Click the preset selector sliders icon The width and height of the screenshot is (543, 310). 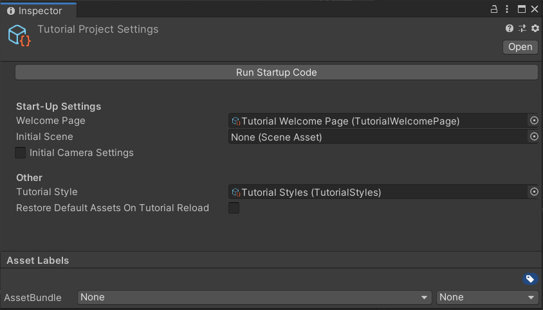click(x=522, y=28)
